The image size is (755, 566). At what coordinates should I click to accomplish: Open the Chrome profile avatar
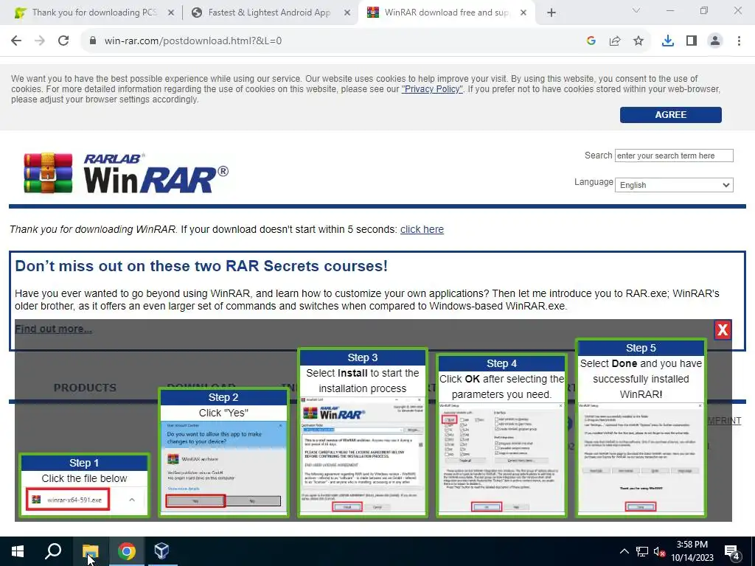click(715, 41)
